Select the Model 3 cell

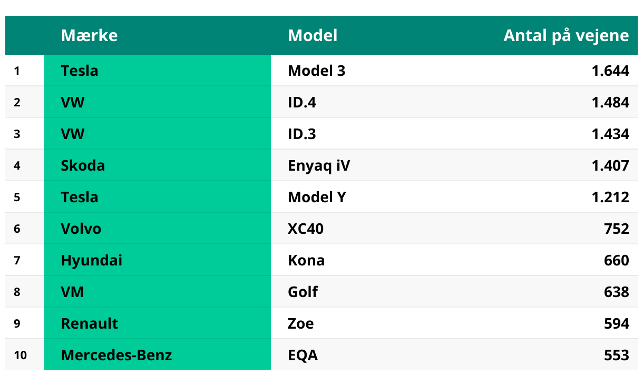click(x=317, y=71)
